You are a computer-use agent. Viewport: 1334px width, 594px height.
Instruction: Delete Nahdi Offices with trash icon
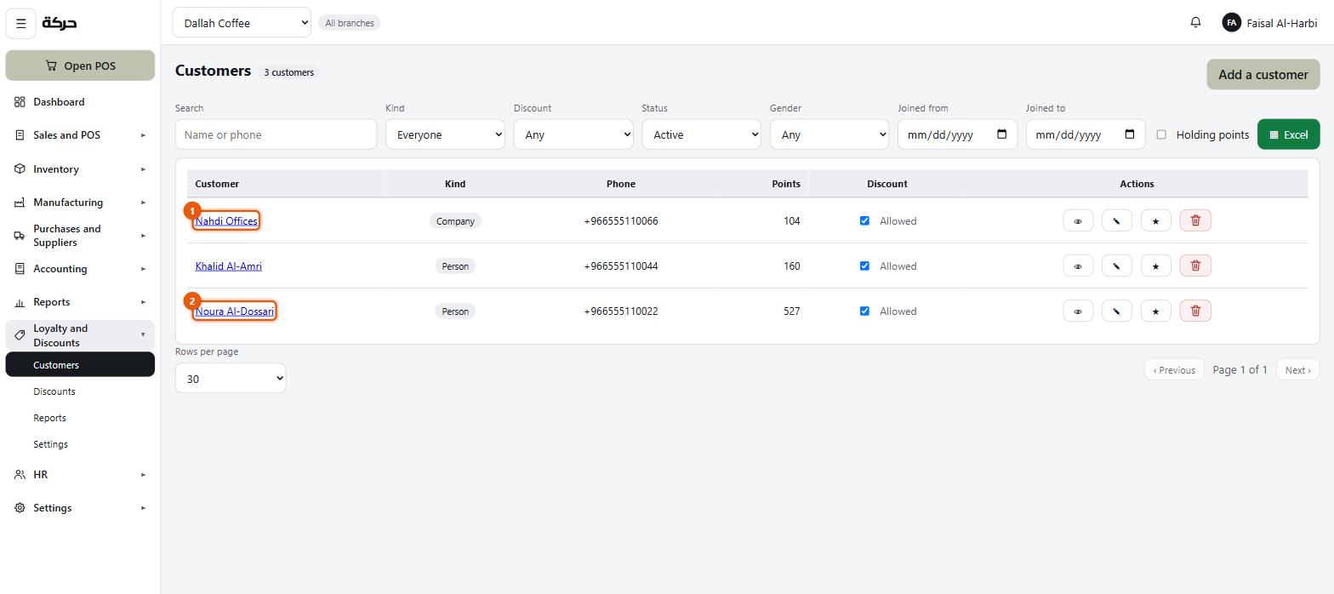coord(1195,220)
